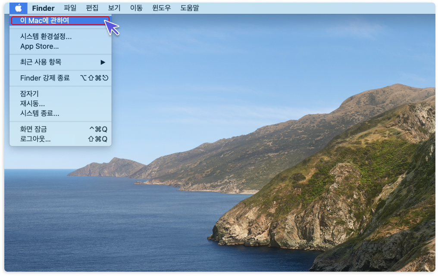Viewport: 438px width, 276px height.
Task: Choose Finder 강제 종료
Action: pos(60,78)
